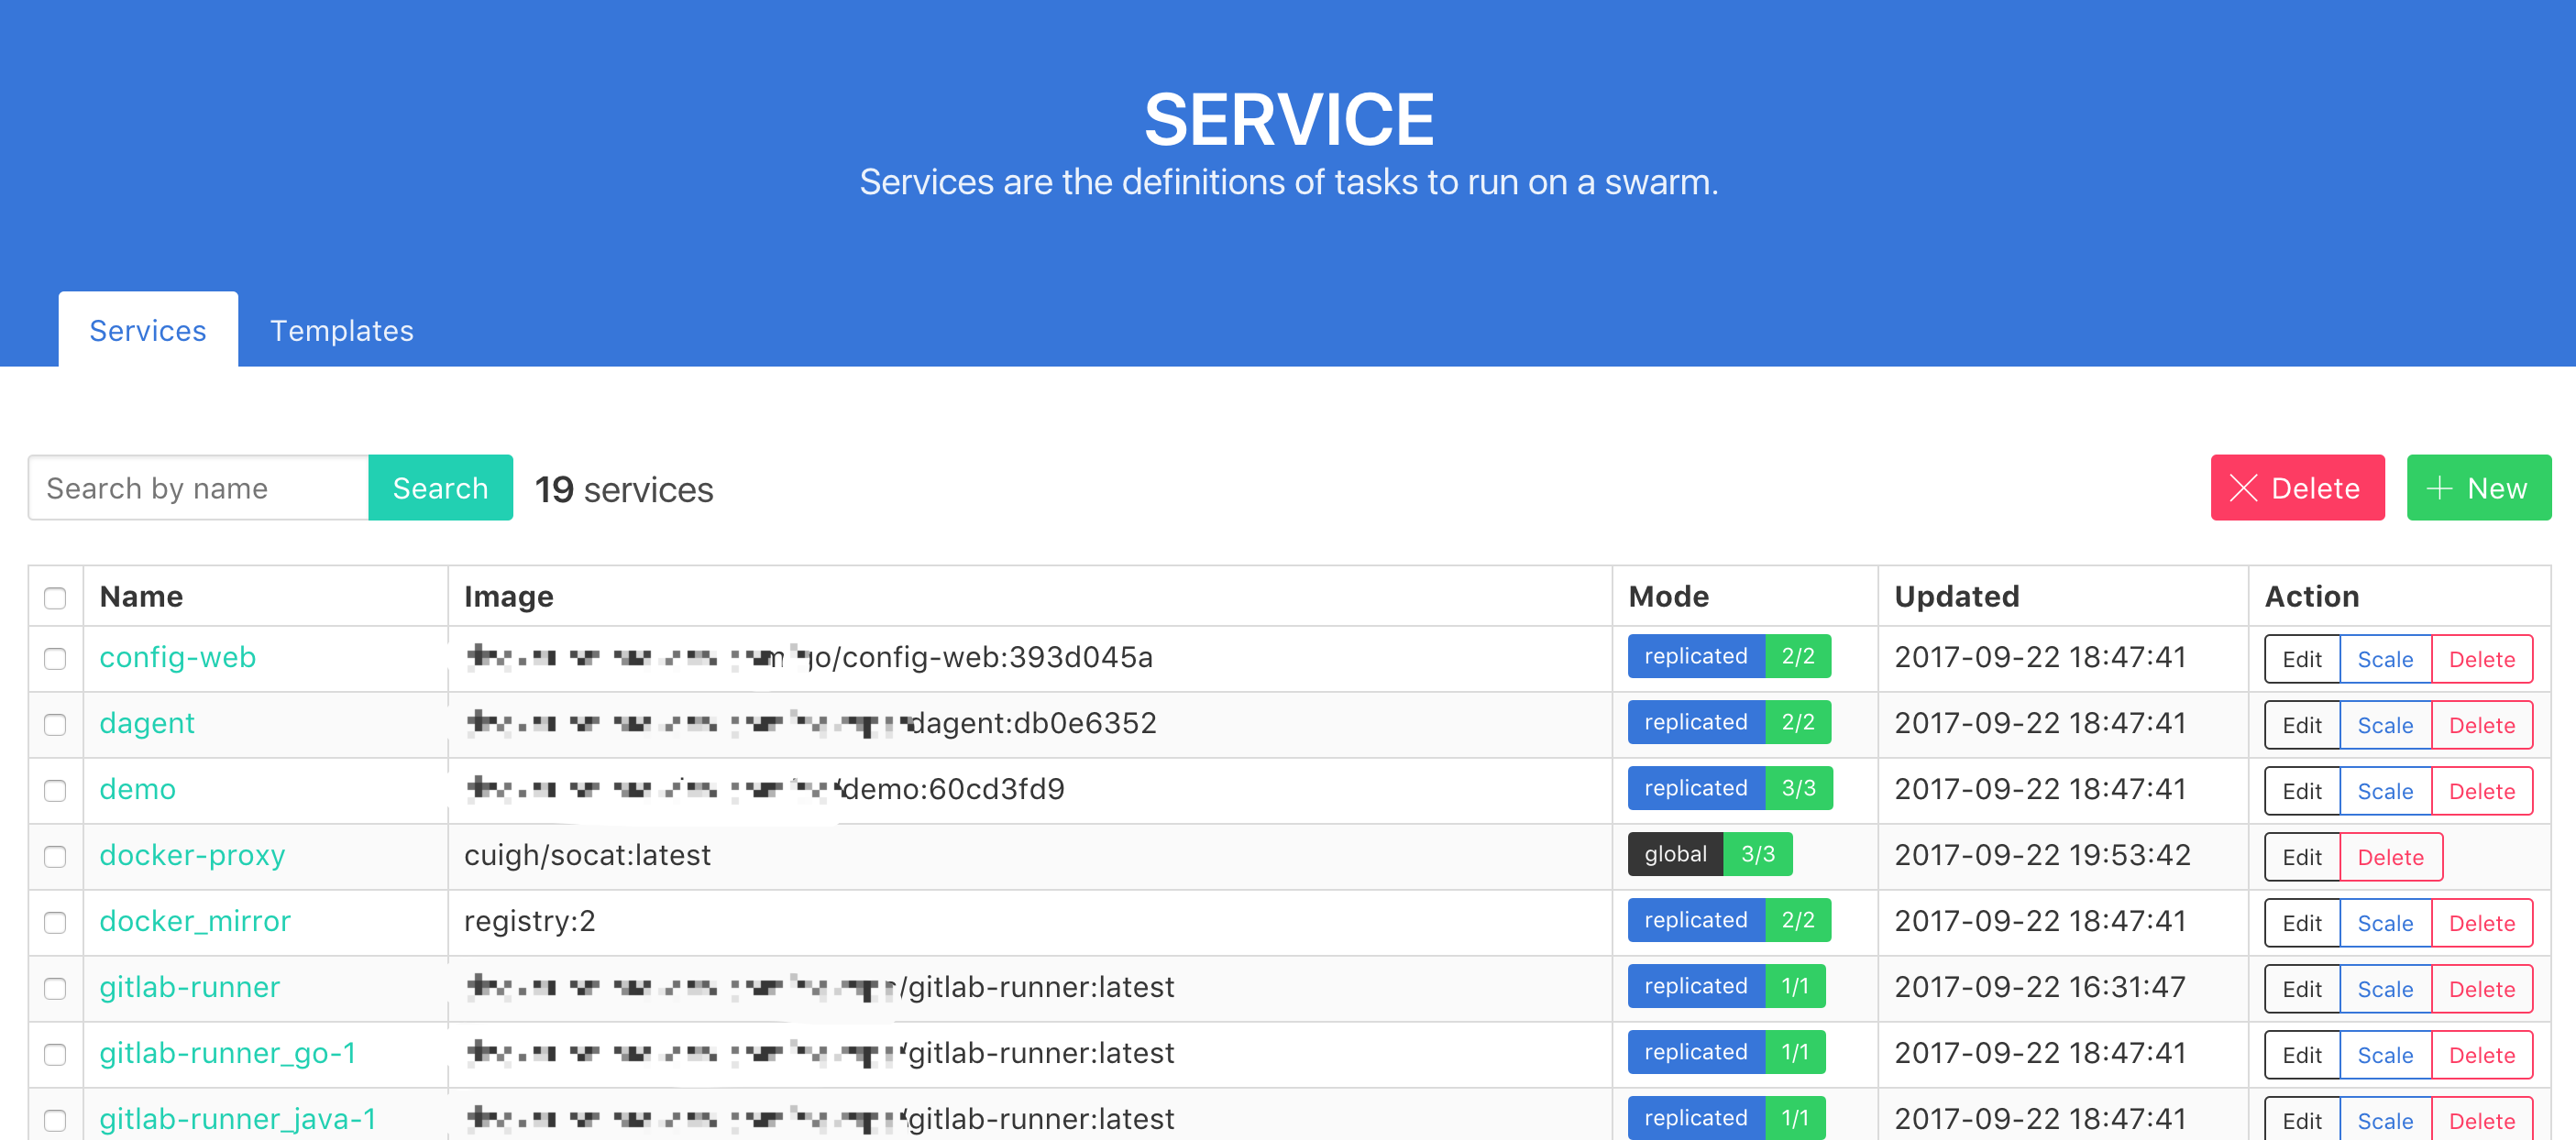
Task: Select the Services tab
Action: pos(146,330)
